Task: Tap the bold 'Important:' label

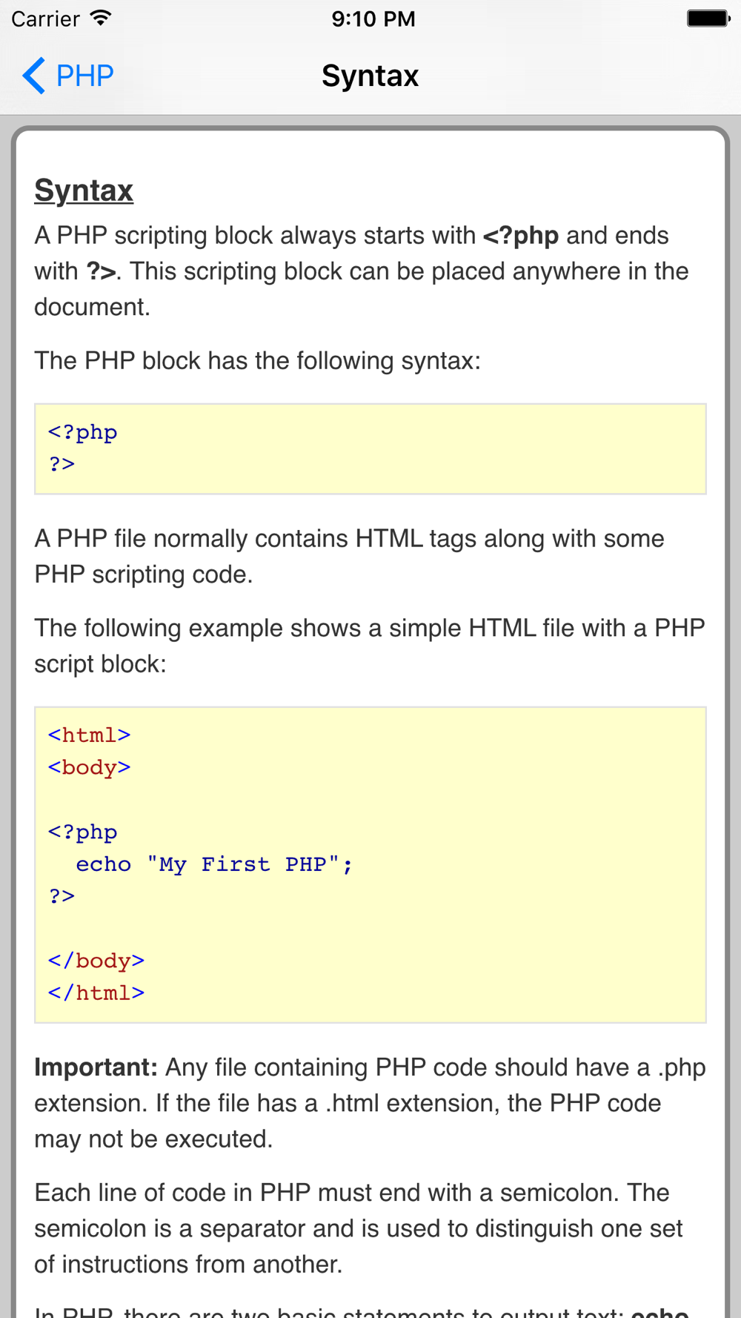Action: pyautogui.click(x=96, y=1067)
